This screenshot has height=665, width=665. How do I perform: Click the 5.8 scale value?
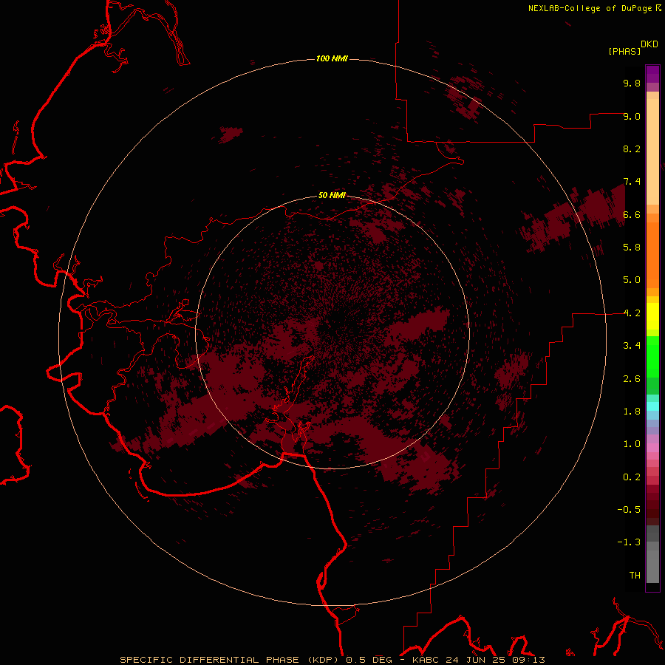tap(632, 248)
